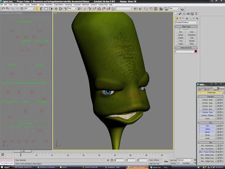Click the Windows Start button

[5, 167]
